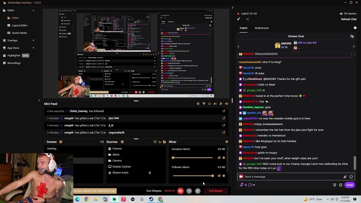The image size is (361, 203).
Task: Click the add-folder icon in Sources header
Action: 164,142
